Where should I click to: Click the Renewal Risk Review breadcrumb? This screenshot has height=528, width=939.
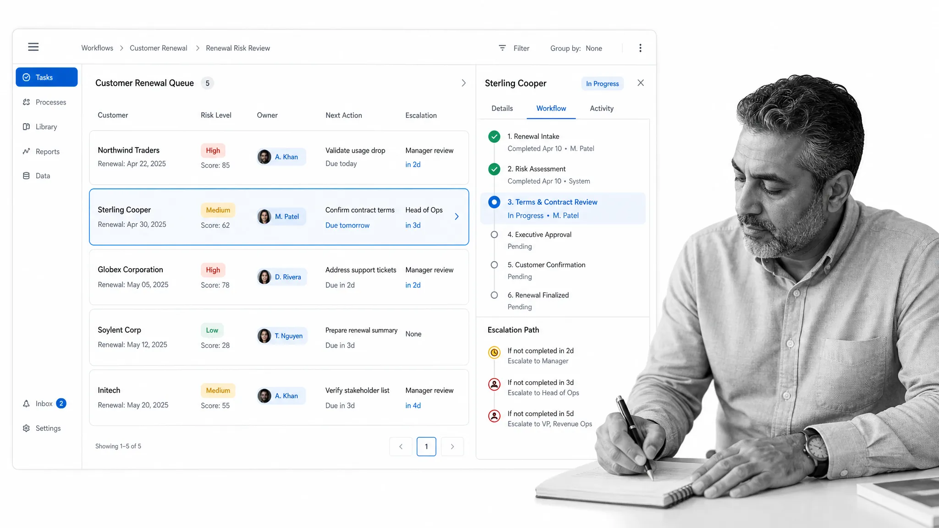pyautogui.click(x=238, y=48)
